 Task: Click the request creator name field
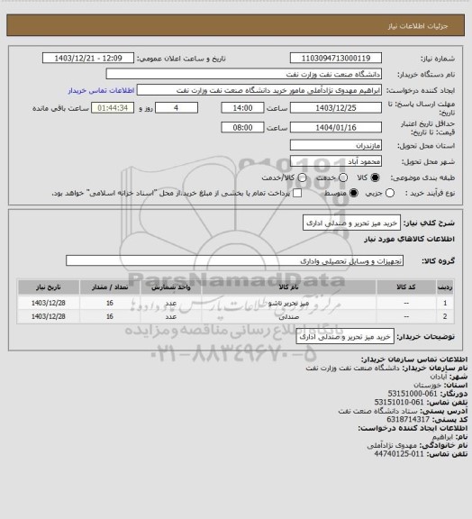tap(259, 90)
